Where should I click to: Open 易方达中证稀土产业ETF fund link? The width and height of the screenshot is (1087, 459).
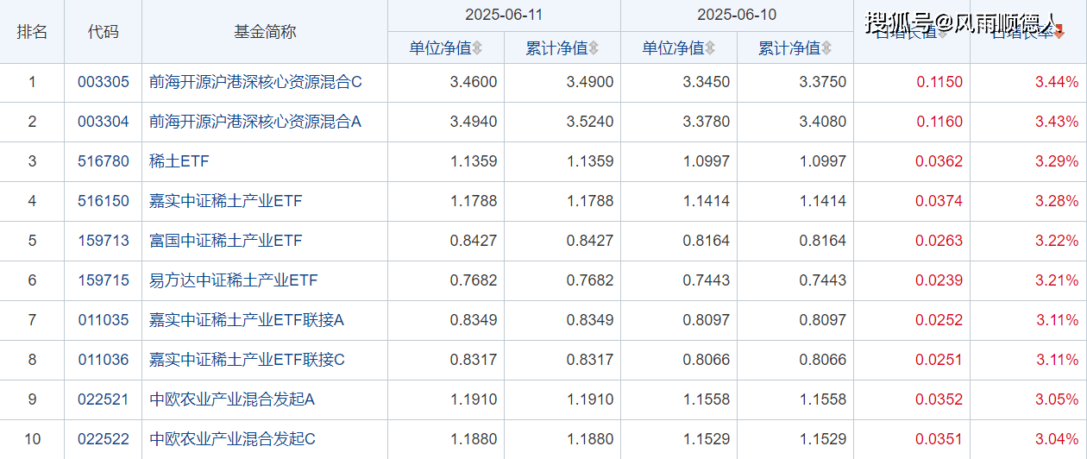pos(234,281)
